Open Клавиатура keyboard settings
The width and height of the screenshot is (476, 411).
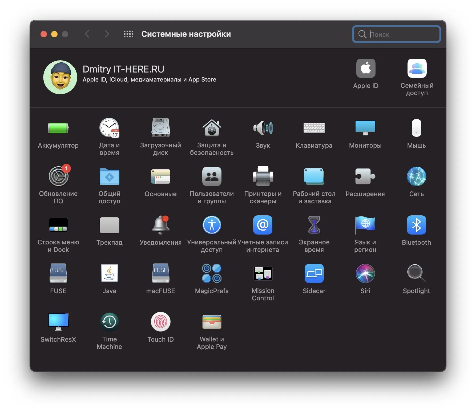[314, 128]
